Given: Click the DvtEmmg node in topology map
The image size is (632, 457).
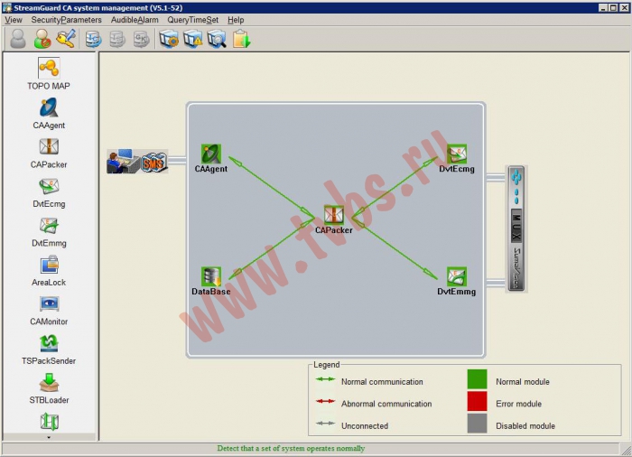Looking at the screenshot, I should pyautogui.click(x=457, y=281).
